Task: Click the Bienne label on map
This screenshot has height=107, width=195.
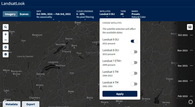Action: (x=69, y=39)
